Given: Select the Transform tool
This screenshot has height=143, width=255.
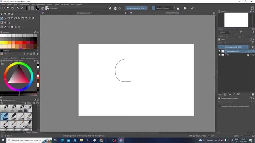Looking at the screenshot, I should 2,23.
